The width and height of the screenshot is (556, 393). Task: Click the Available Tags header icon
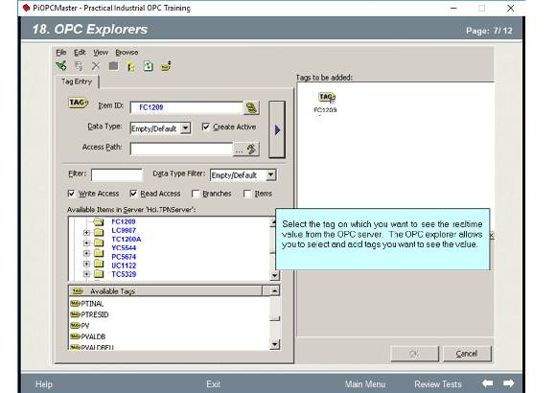(x=78, y=291)
